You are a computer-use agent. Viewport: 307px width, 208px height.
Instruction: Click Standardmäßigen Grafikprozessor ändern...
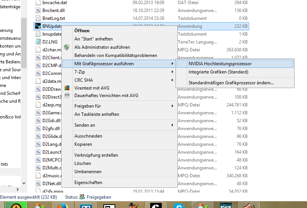[x=235, y=83]
